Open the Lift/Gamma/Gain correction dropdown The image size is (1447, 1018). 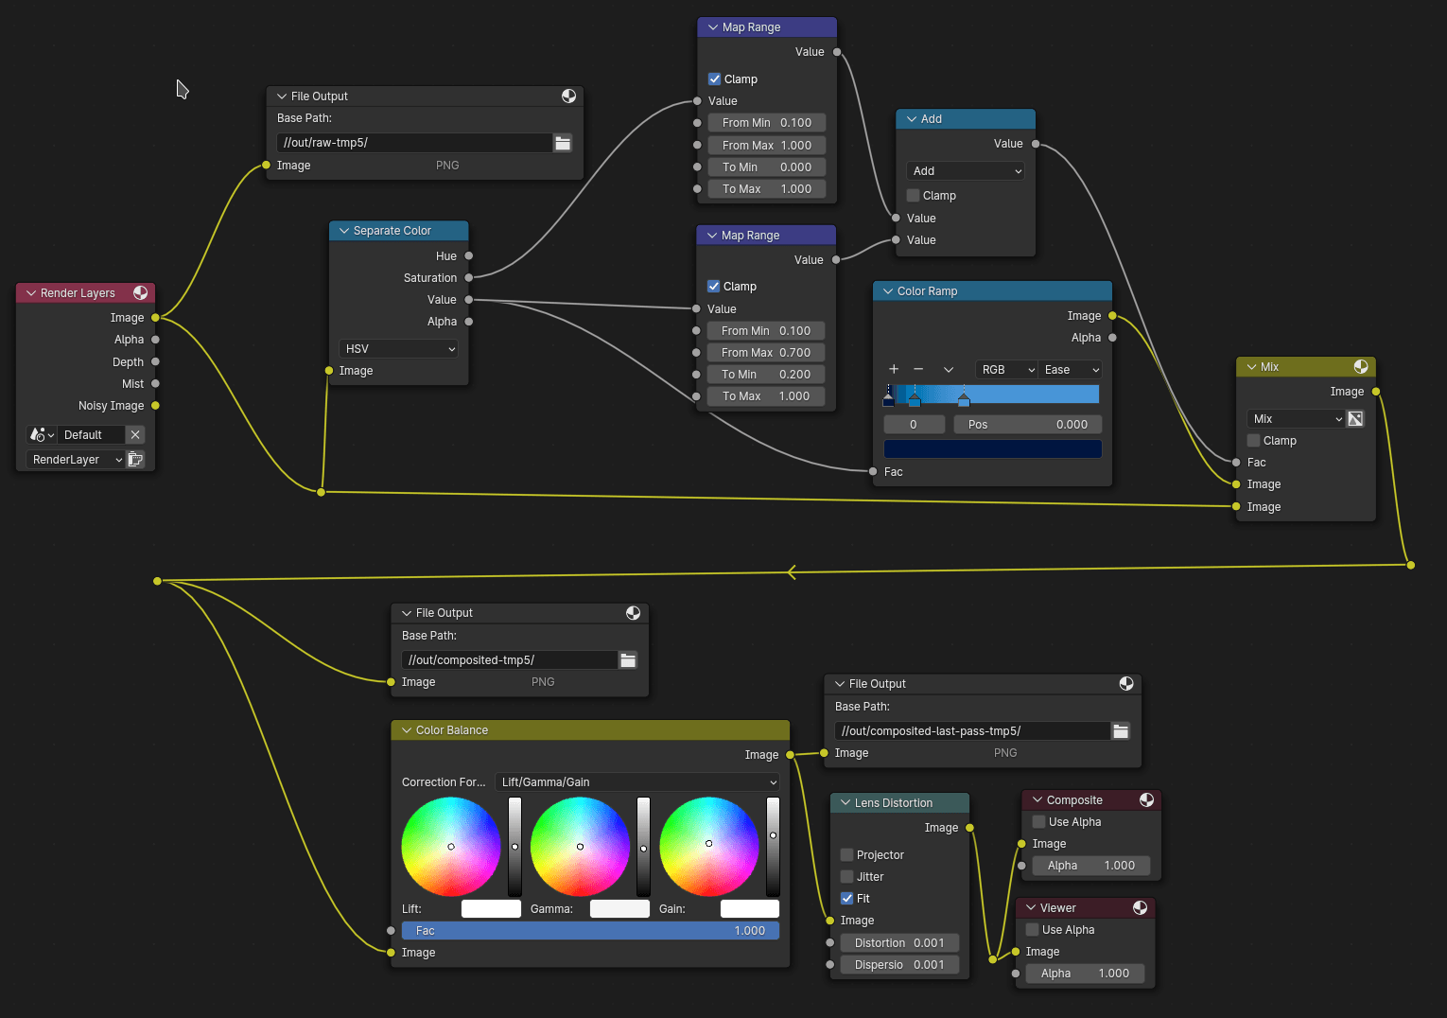click(x=636, y=781)
